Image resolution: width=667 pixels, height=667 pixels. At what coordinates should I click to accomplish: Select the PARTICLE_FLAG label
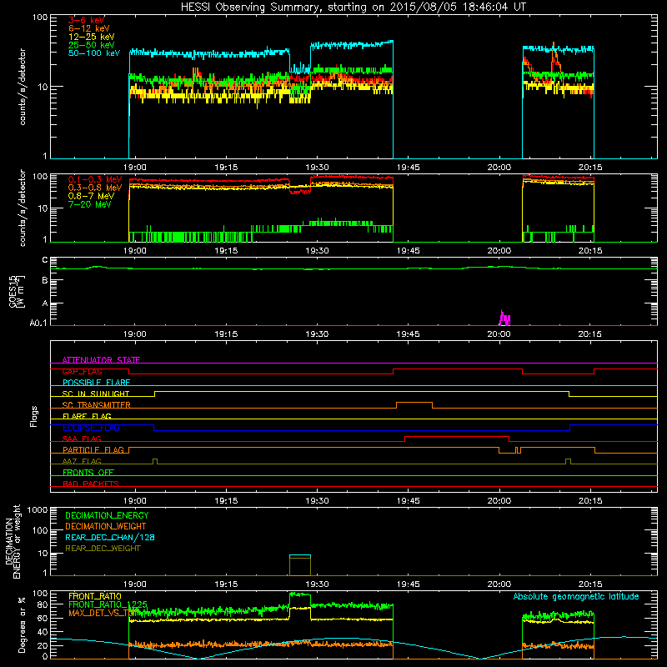[93, 450]
